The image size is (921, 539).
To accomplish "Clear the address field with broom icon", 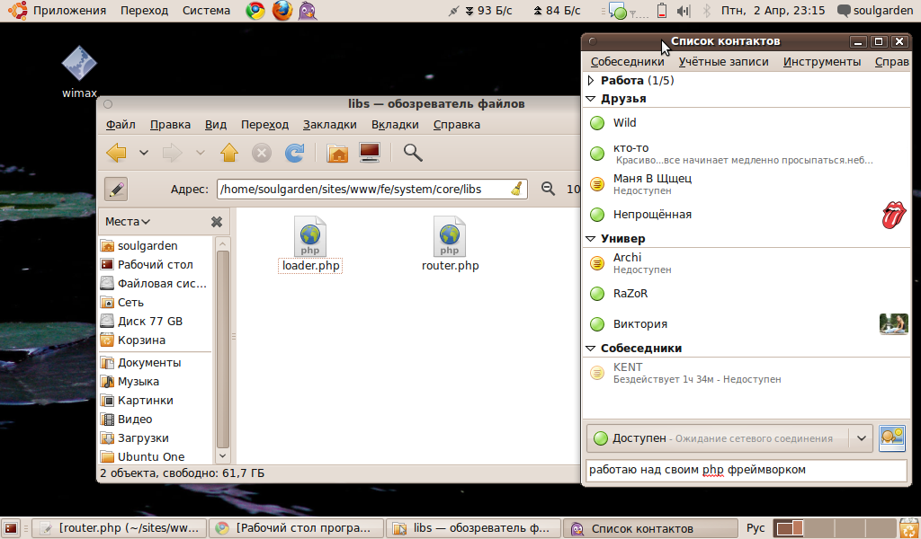I will 516,189.
